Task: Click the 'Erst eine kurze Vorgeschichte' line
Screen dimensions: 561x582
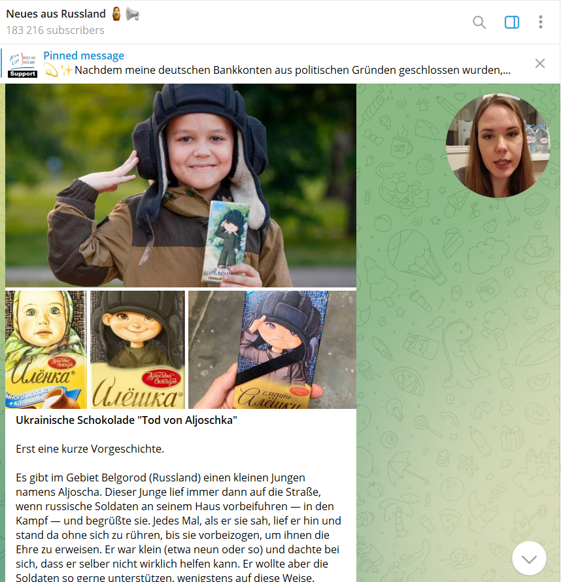Action: 90,449
